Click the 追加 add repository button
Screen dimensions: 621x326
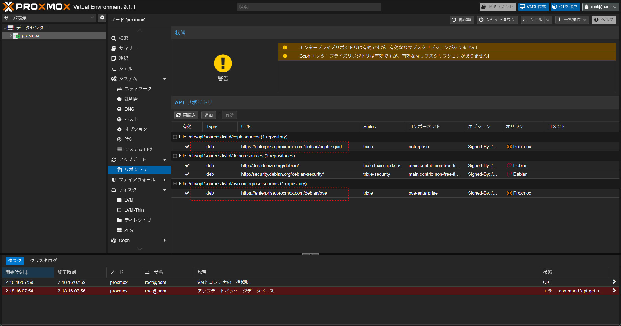tap(208, 115)
